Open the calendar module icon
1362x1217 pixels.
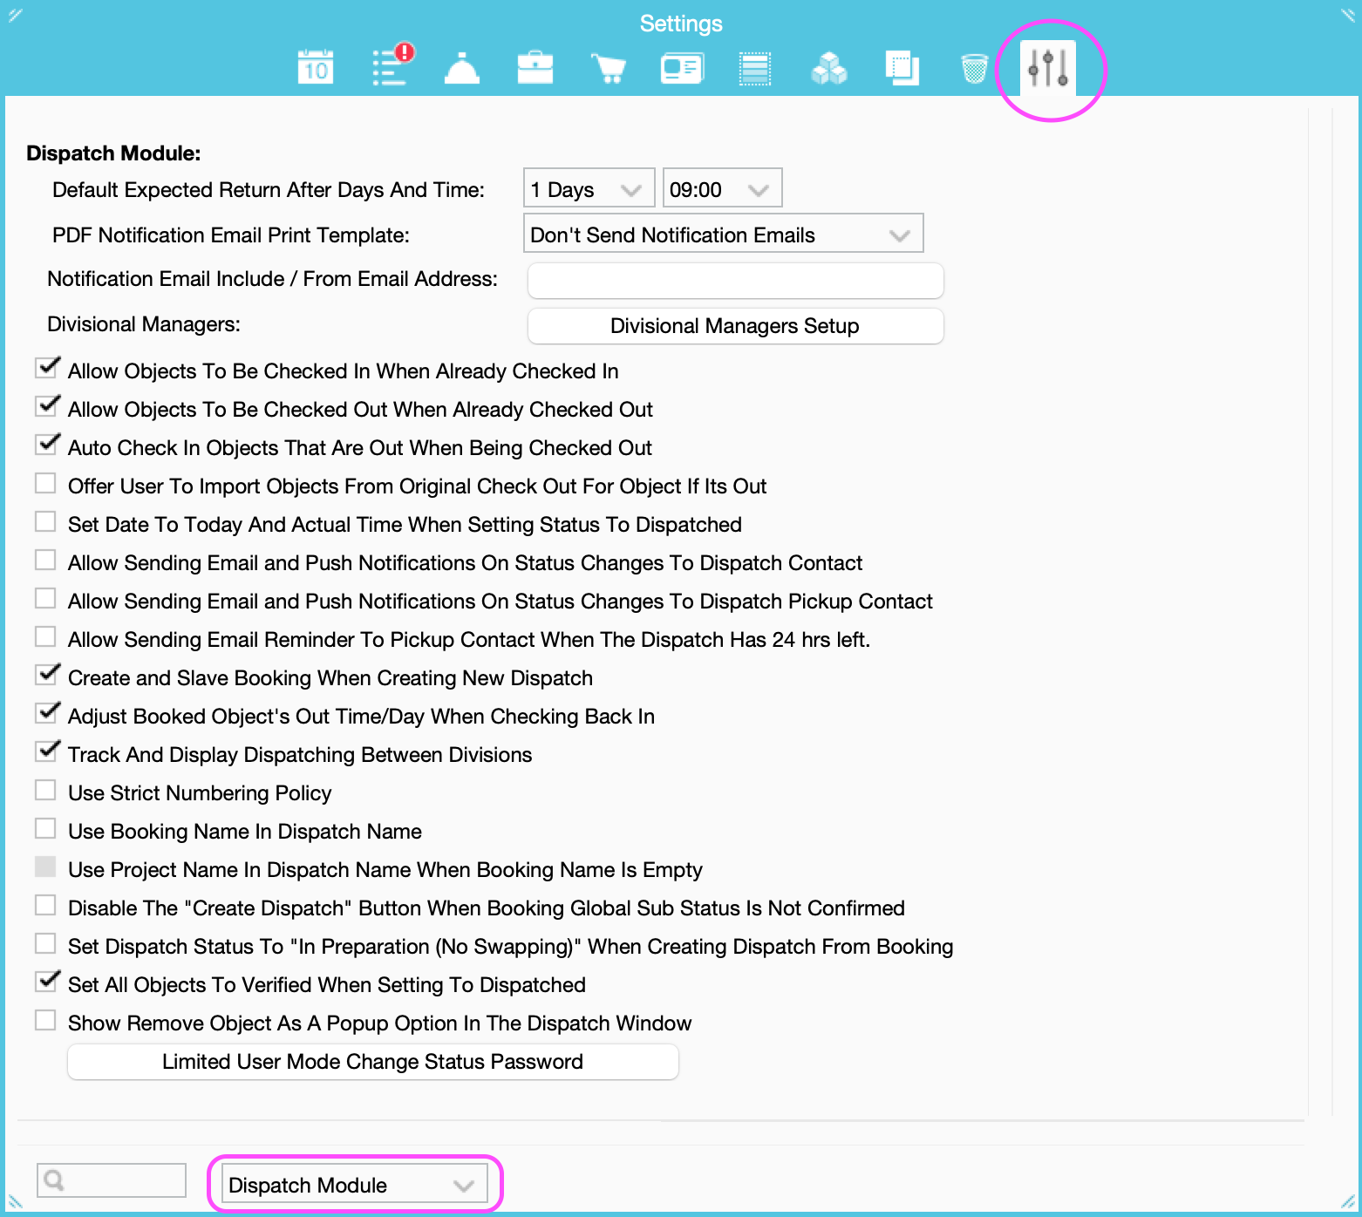(315, 67)
